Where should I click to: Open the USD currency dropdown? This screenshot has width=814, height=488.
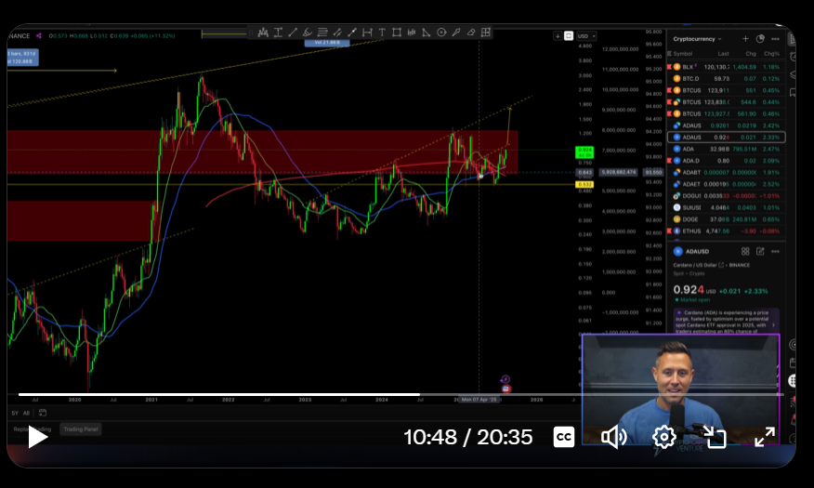[x=586, y=36]
